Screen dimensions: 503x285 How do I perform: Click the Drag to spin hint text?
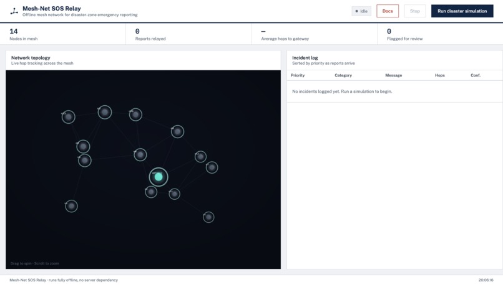tap(35, 264)
